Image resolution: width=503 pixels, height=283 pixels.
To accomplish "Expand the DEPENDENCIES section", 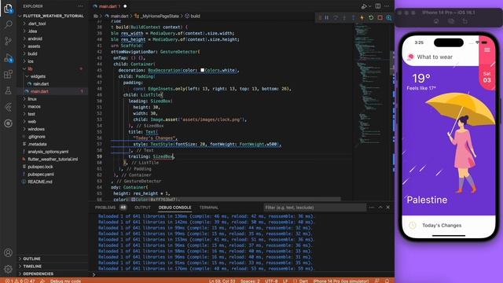I will coord(38,274).
